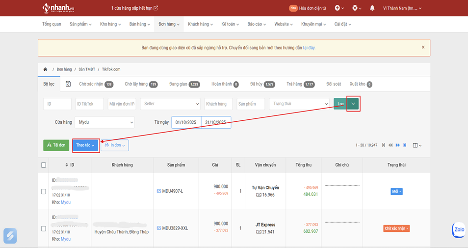Open the Khuyến mại menu
Screen dimensions: 468x248
point(313,24)
